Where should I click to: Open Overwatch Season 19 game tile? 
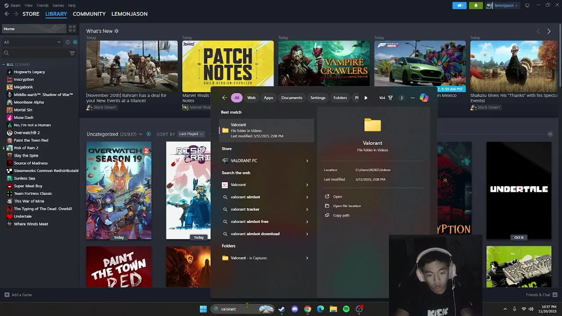click(x=119, y=190)
